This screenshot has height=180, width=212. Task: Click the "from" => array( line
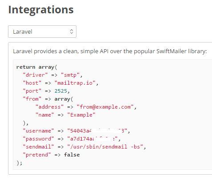[48, 99]
